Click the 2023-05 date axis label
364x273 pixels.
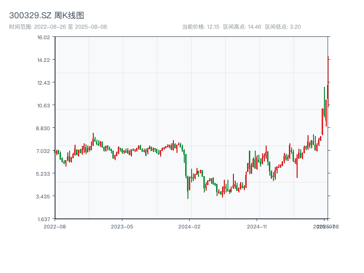122,226
